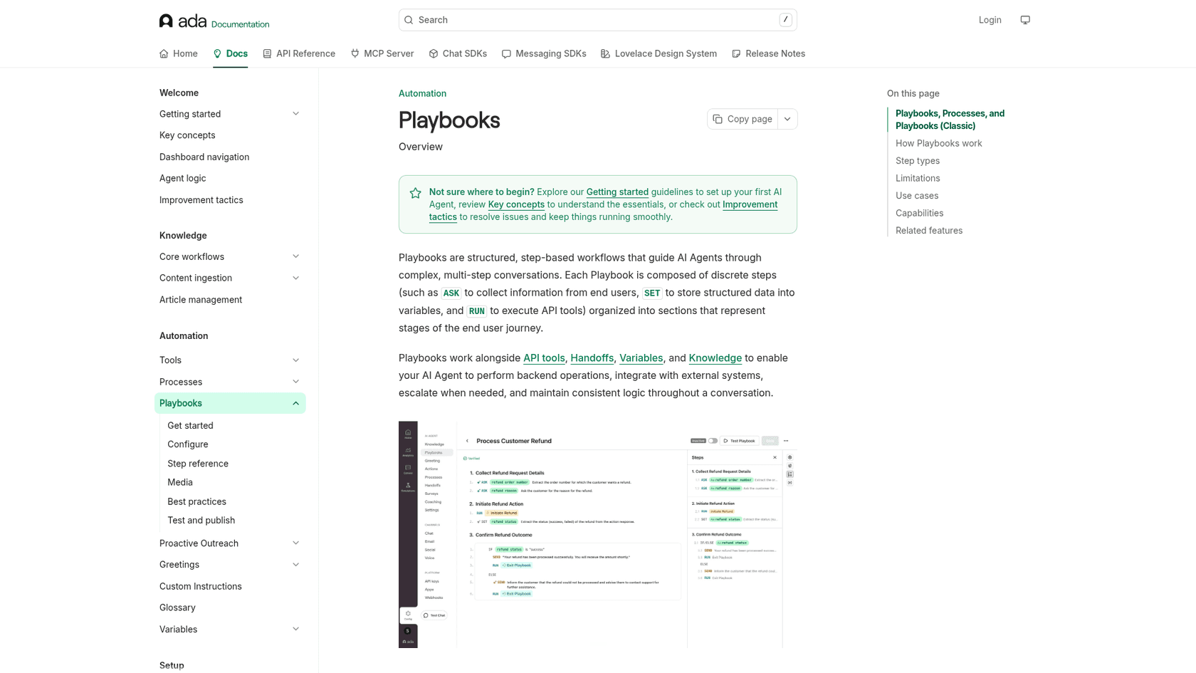Jump to Limitations section

(917, 179)
